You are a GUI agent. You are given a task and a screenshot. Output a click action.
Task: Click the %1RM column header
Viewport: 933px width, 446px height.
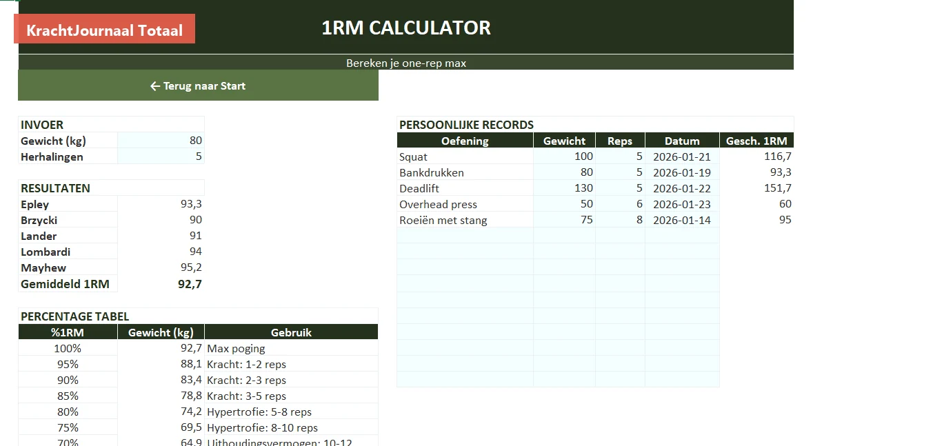(x=68, y=332)
